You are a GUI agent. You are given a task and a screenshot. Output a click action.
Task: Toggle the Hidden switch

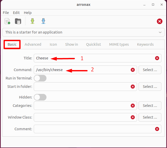point(40,97)
